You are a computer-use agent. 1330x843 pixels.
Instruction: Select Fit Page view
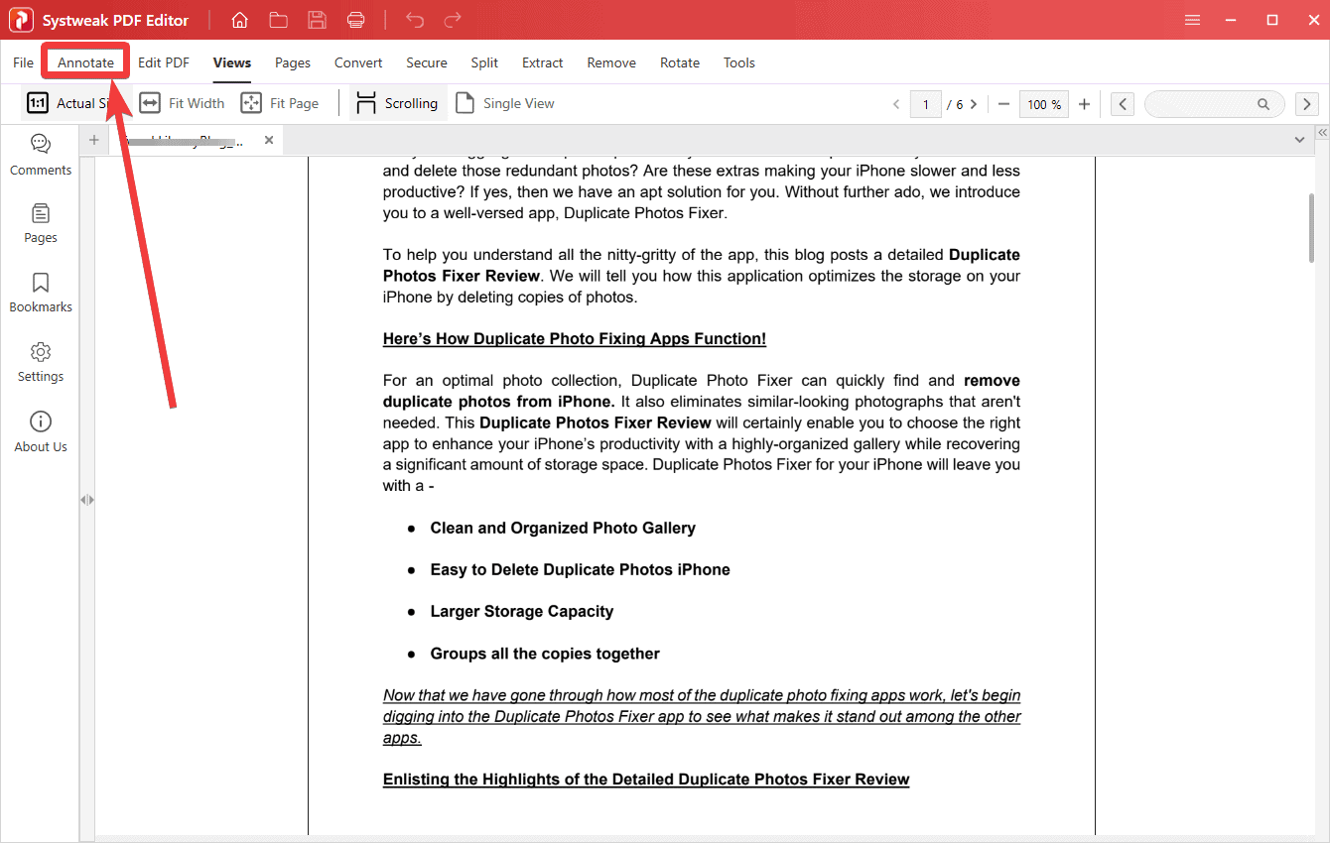[281, 103]
